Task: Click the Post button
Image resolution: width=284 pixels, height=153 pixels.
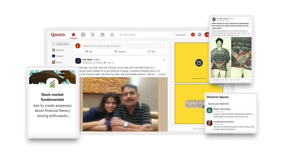Action: [152, 51]
